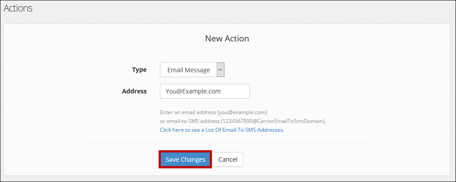
Task: Select the 'Email Message' text in the dropdown
Action: coord(189,70)
